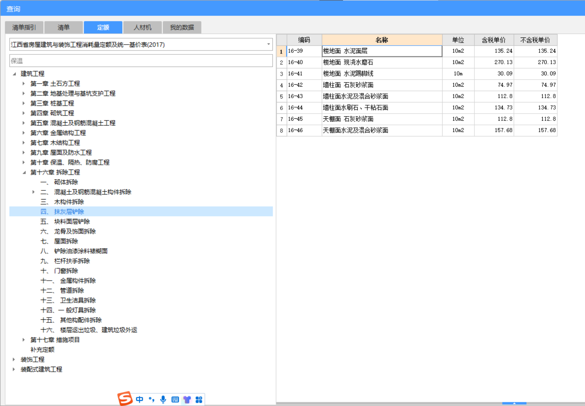Select 八、铲除油漆涂料裱糊面
This screenshot has height=406, width=585.
coord(74,251)
